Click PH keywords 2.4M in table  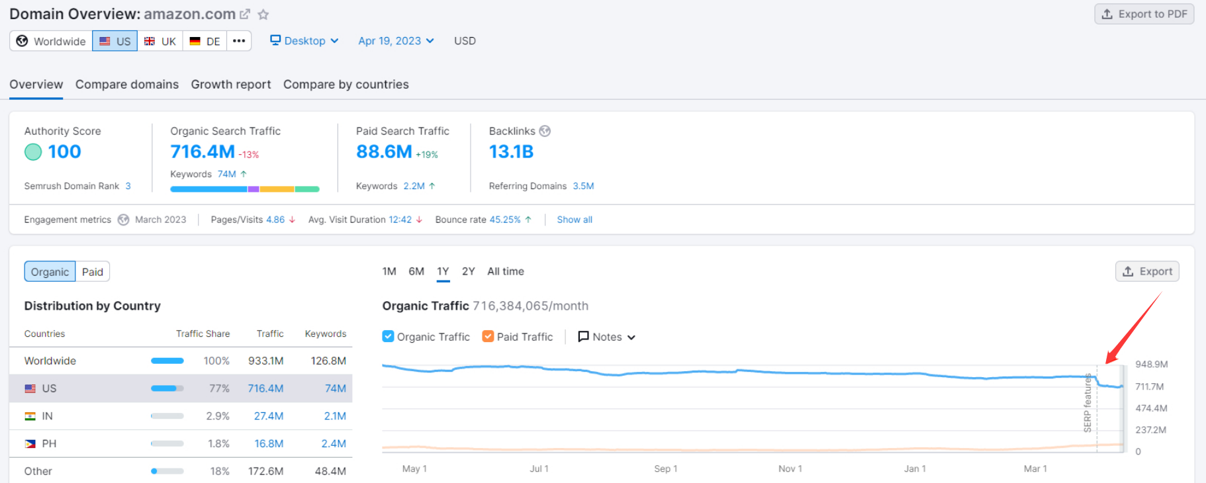click(334, 444)
